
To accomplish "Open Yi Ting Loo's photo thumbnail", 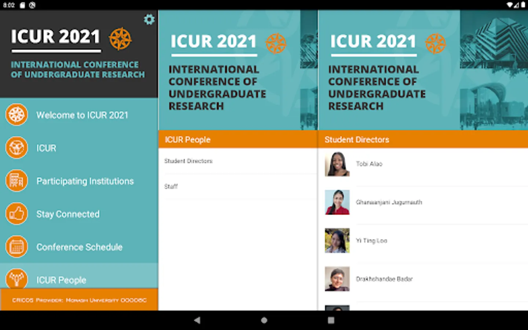I will (337, 241).
